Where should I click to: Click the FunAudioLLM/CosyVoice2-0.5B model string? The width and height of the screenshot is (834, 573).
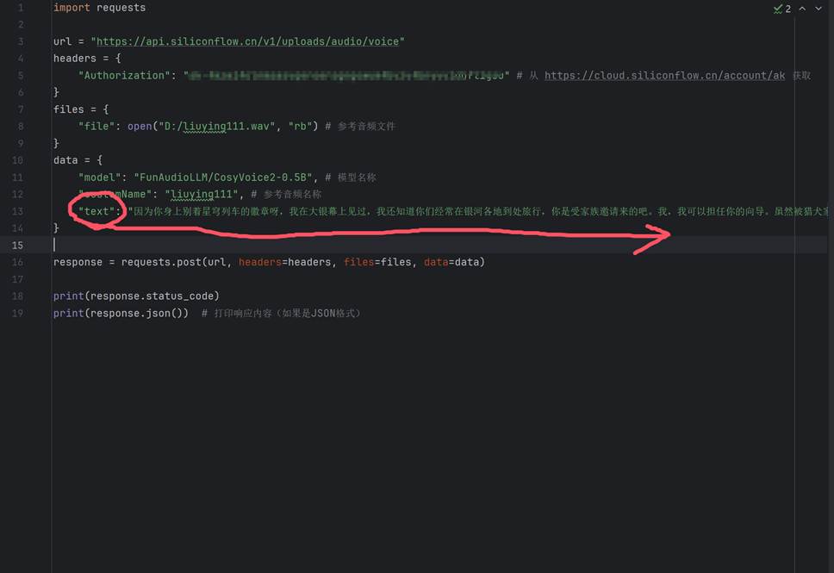coord(225,178)
